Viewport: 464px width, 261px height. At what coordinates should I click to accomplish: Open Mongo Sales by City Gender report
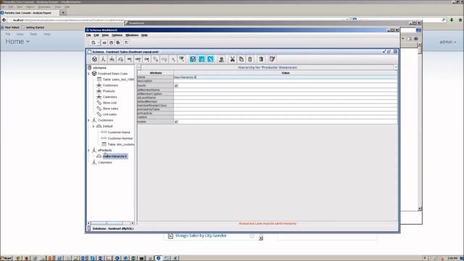[201, 236]
